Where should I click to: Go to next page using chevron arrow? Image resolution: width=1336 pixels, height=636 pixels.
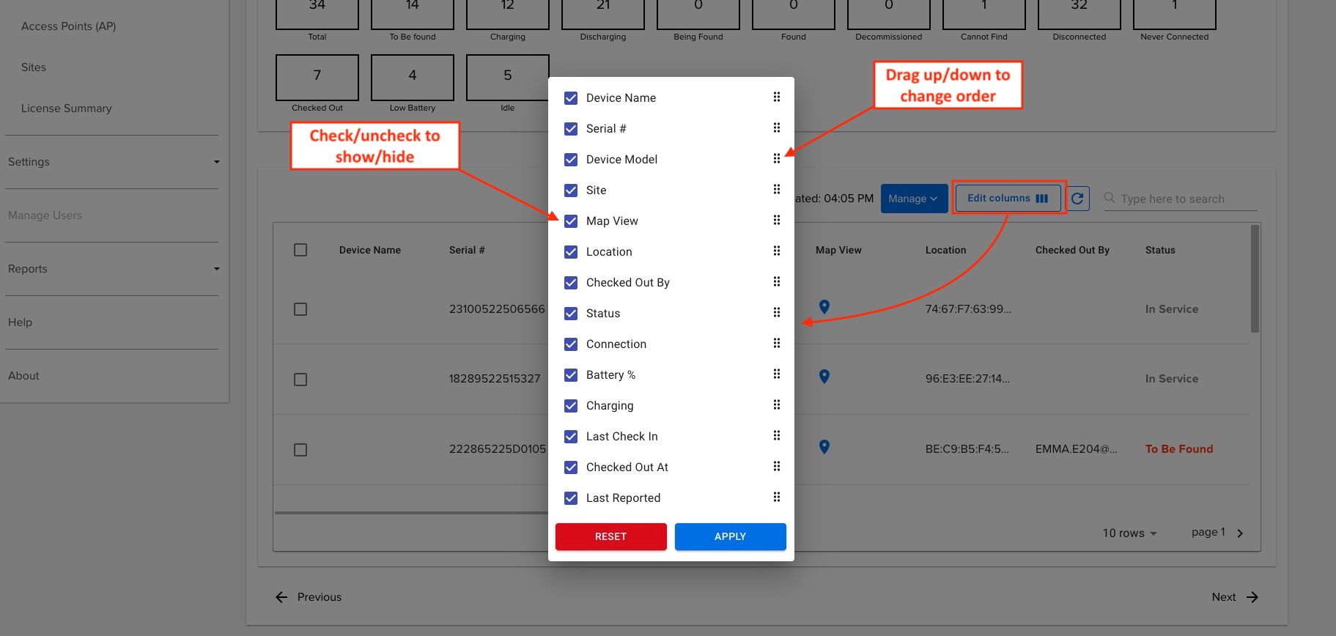pyautogui.click(x=1240, y=533)
